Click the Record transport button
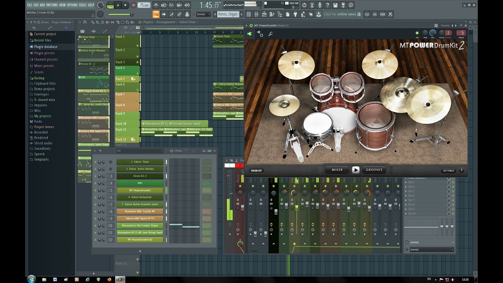This screenshot has width=503, height=283. click(133, 5)
